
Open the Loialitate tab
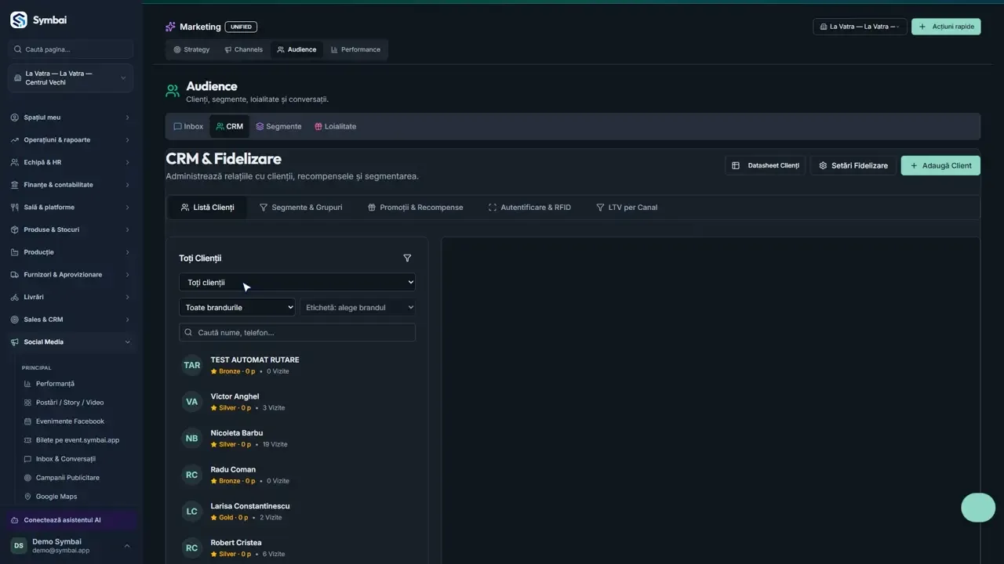pos(335,126)
